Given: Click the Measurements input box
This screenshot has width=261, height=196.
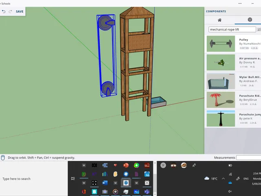Looking at the screenshot, I should click(248, 158).
